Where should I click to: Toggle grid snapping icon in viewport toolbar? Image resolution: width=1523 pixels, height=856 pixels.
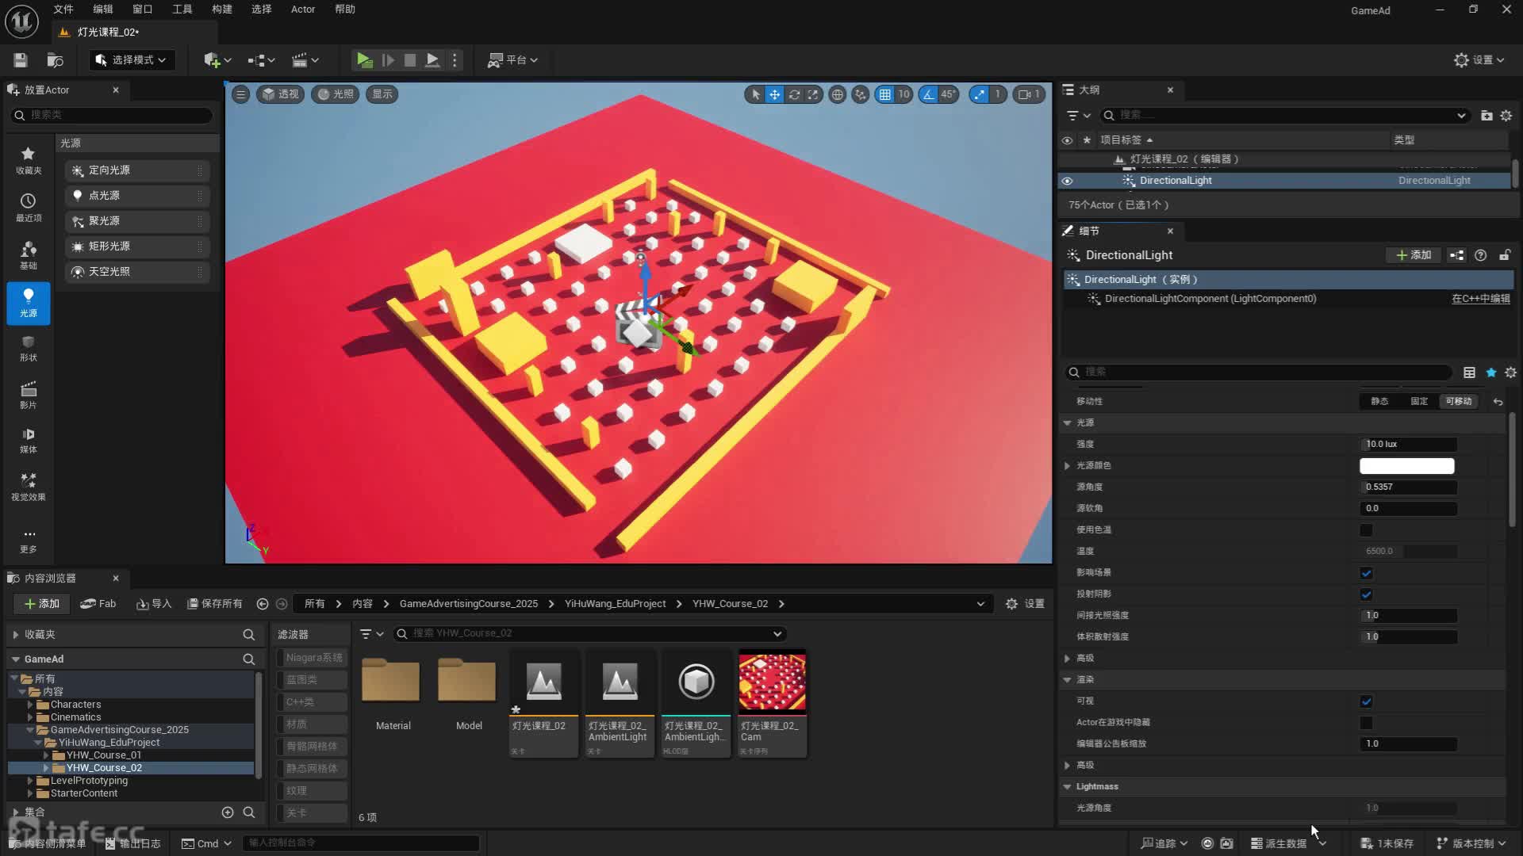point(884,94)
